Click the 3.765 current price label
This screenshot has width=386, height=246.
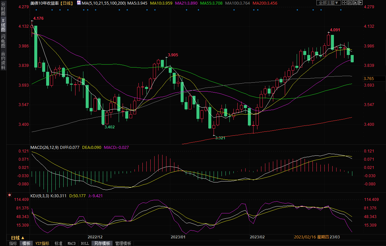(369, 78)
